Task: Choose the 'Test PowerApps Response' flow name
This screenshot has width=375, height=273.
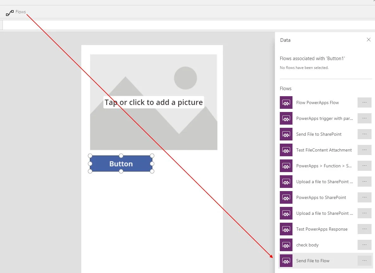Action: tap(322, 229)
